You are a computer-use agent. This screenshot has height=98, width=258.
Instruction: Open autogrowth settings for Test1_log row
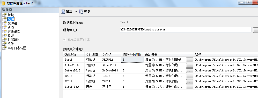tap(189, 87)
